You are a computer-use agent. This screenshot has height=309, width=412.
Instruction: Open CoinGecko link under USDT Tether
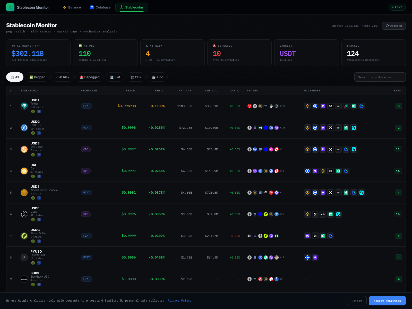pyautogui.click(x=33, y=111)
